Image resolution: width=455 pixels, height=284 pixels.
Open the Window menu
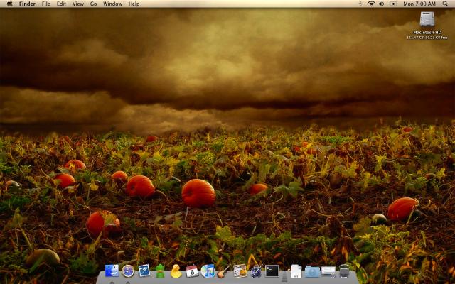pos(112,4)
